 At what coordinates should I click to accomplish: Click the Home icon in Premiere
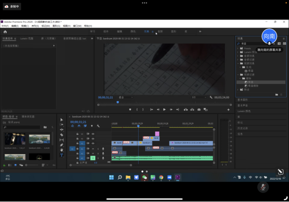pos(4,31)
